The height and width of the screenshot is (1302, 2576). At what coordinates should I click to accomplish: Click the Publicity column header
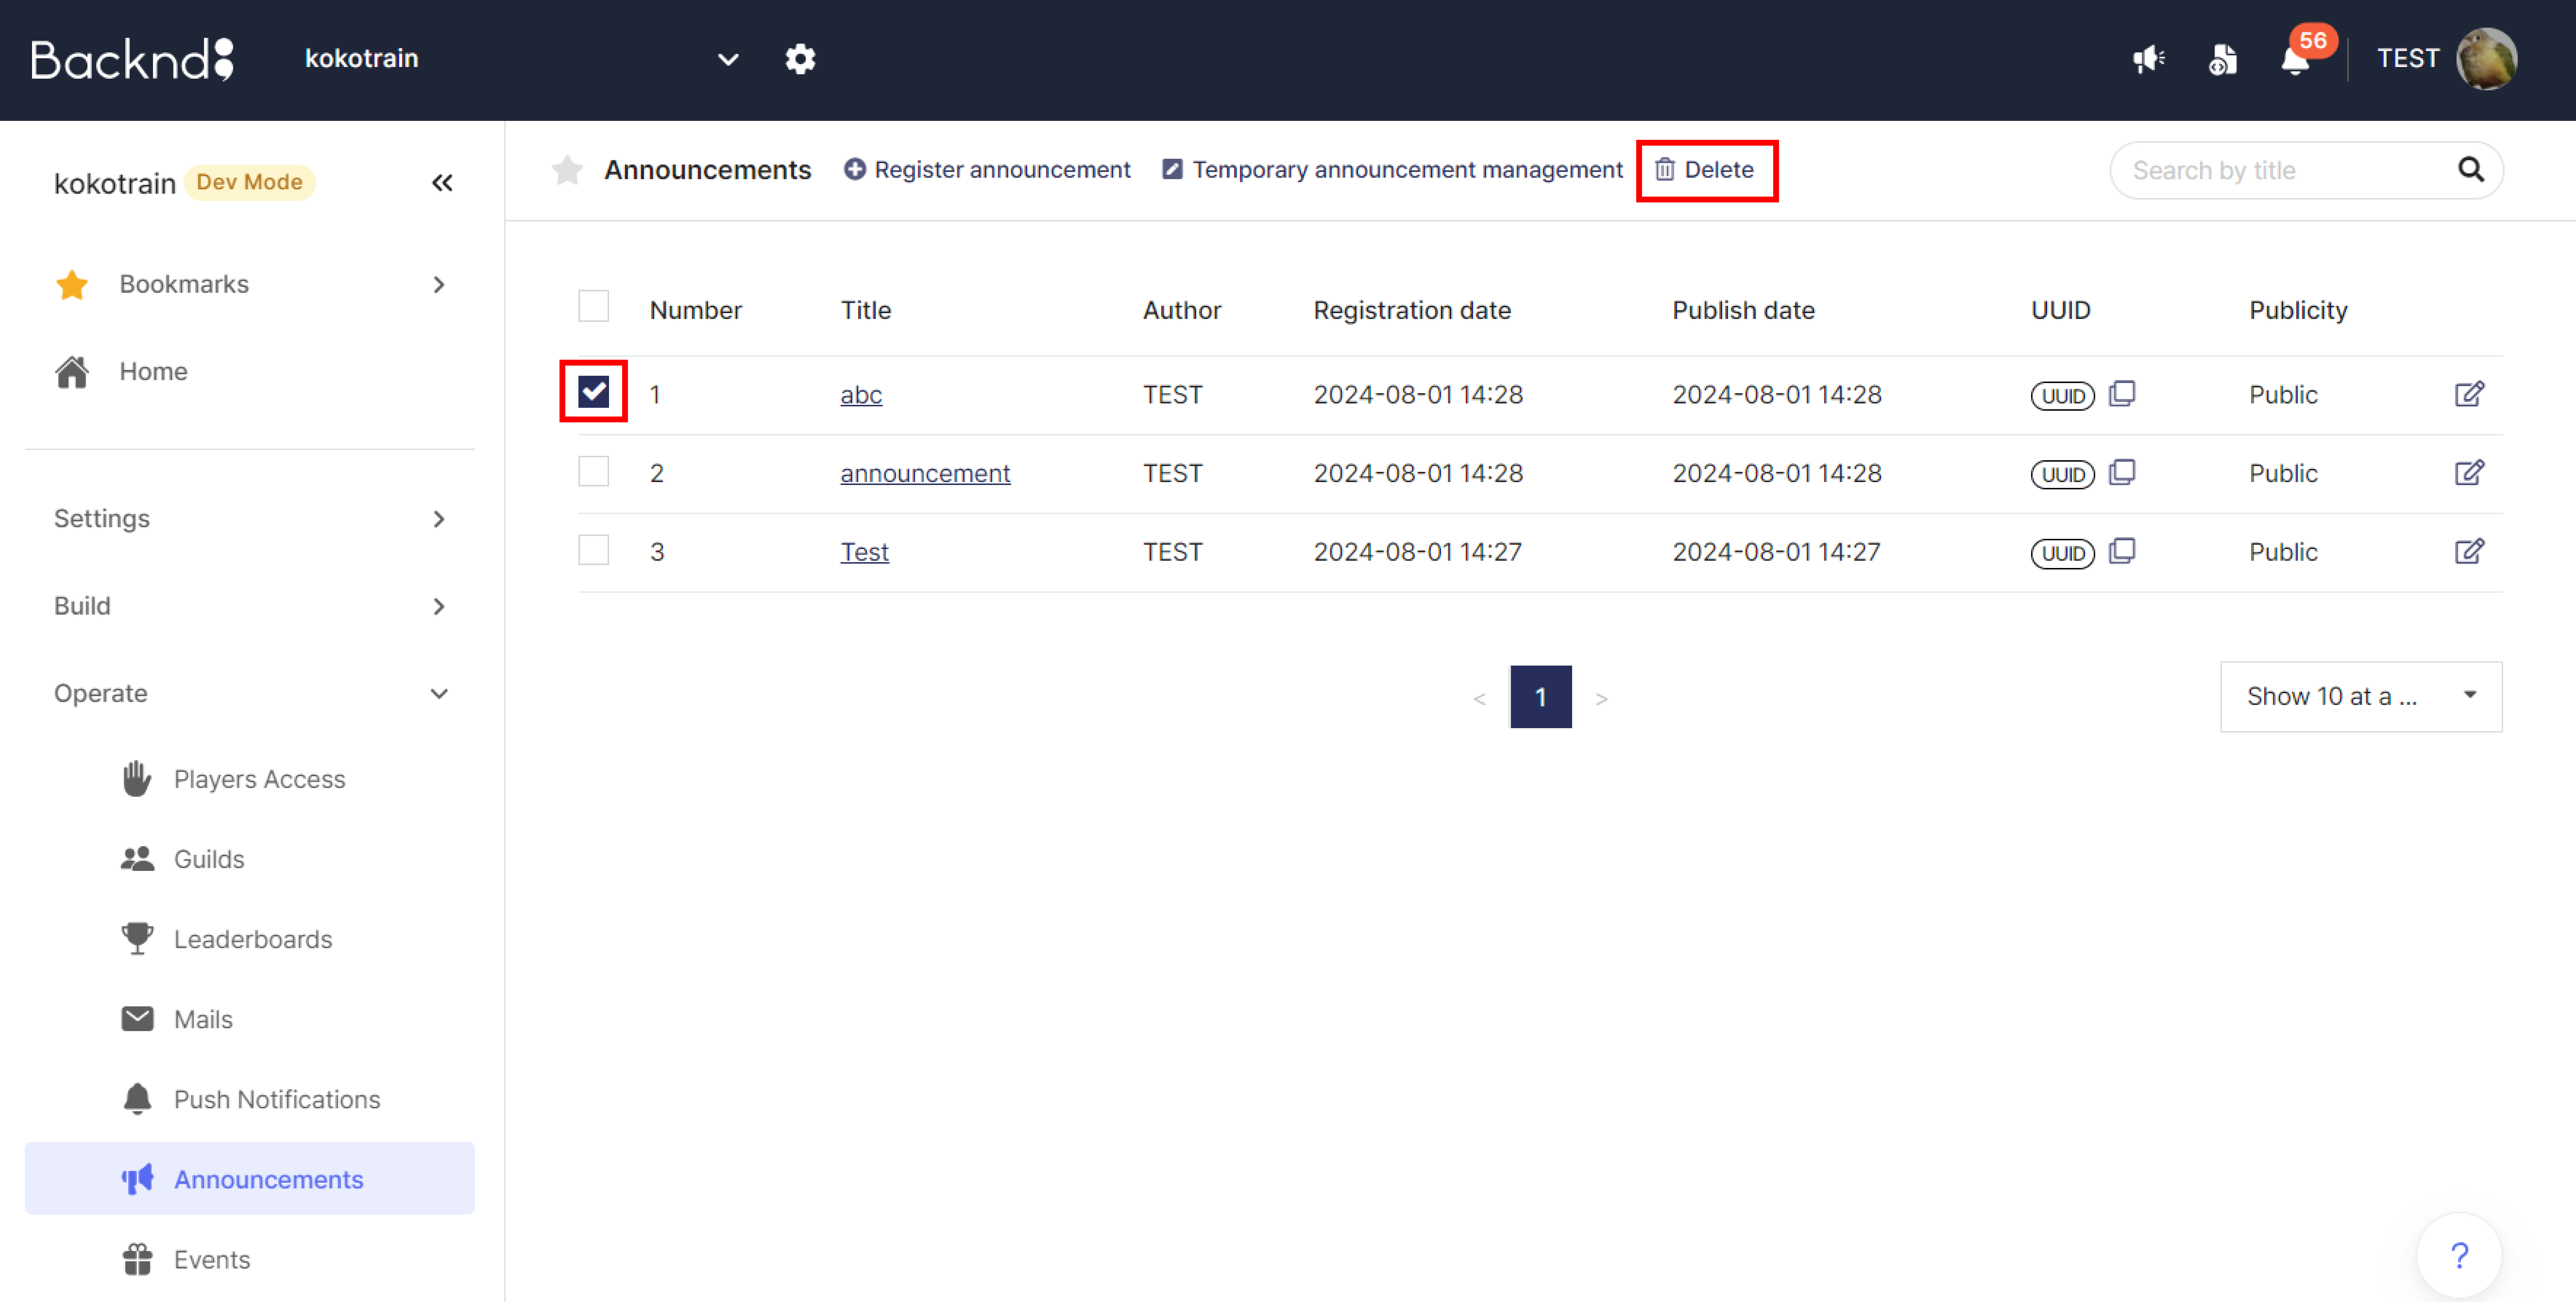(2298, 311)
